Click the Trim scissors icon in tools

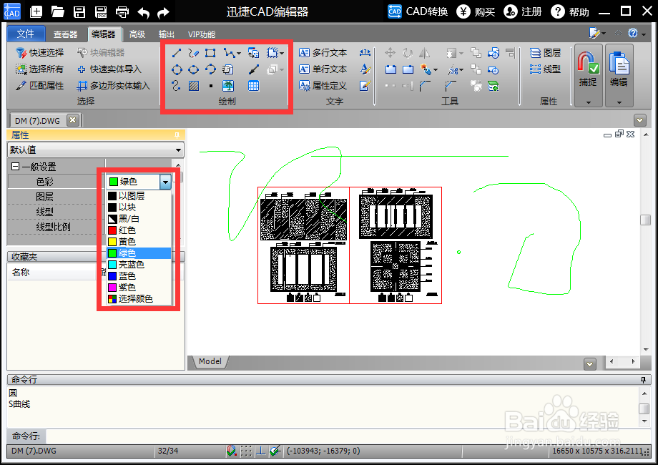(x=453, y=69)
